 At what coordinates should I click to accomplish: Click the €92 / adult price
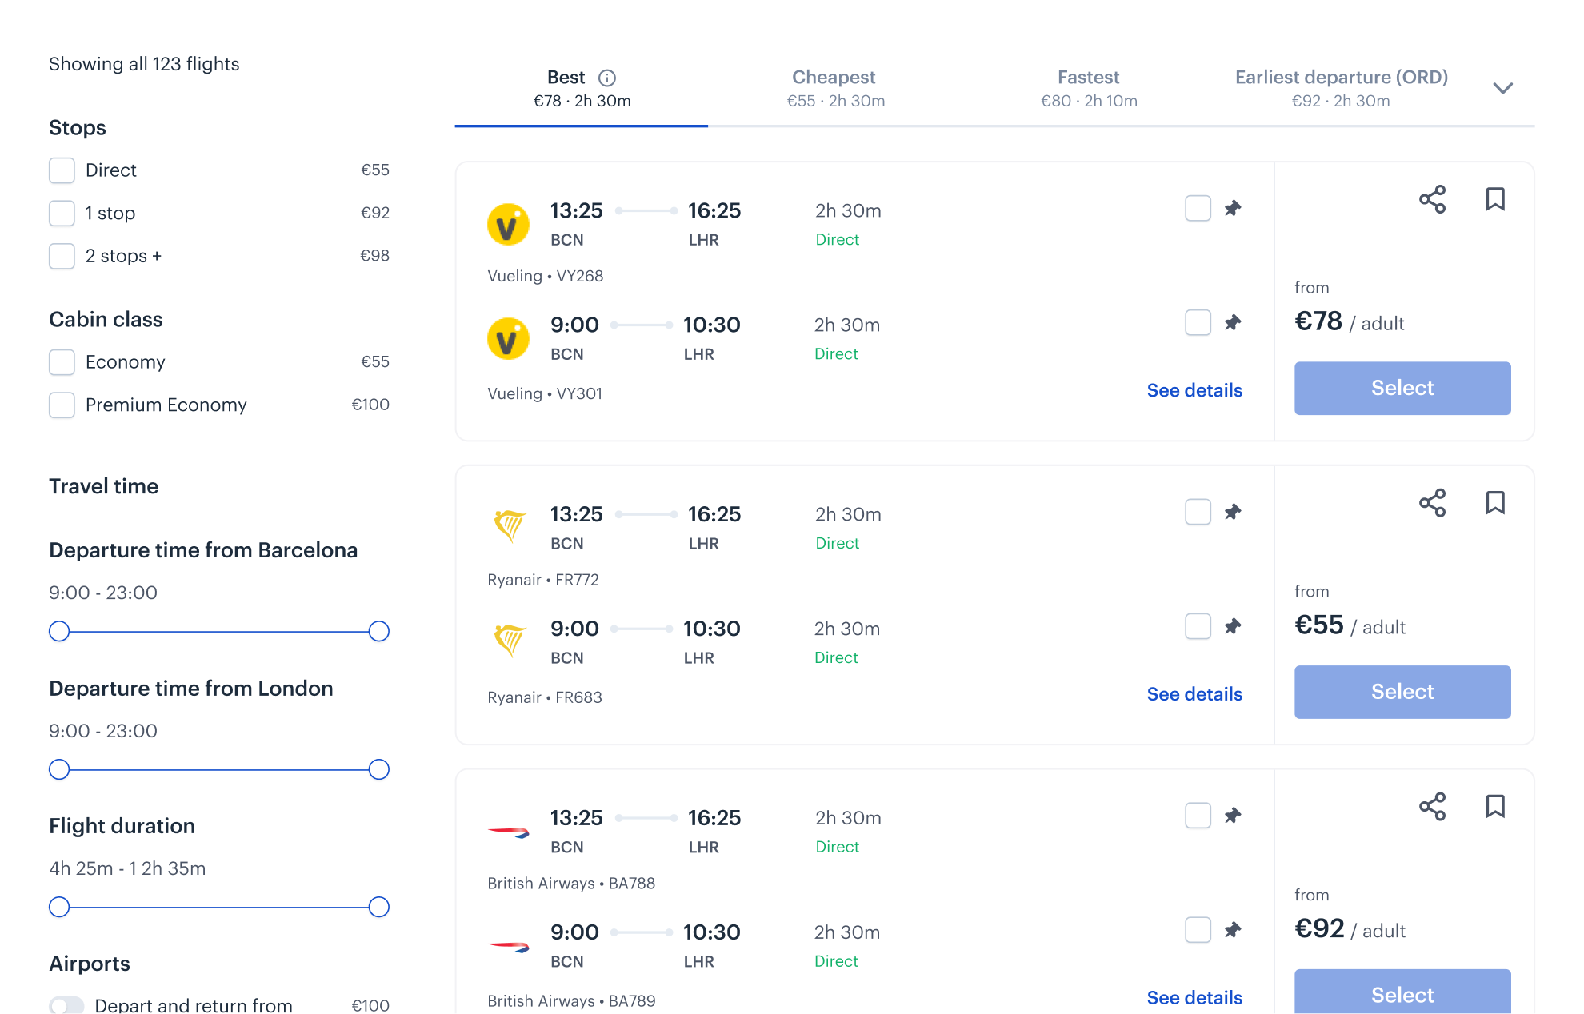point(1350,929)
